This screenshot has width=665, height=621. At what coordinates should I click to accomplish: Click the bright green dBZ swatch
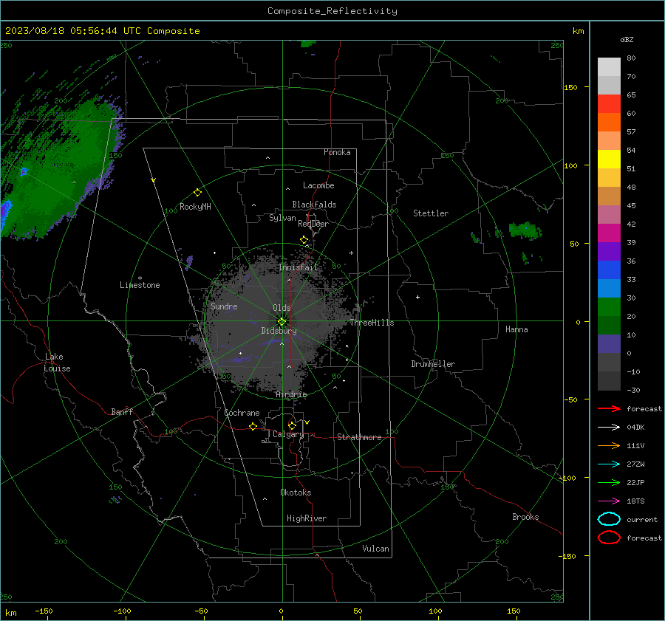click(x=609, y=307)
